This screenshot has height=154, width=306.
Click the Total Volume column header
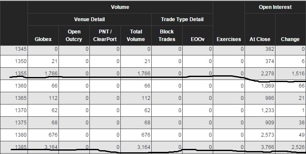[x=136, y=36]
